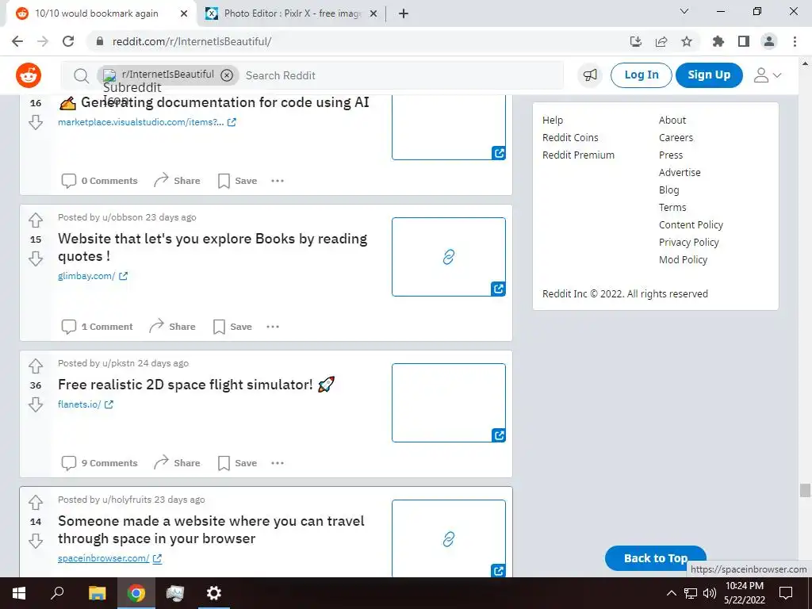The image size is (812, 609).
Task: Open more options on the flanets.io post
Action: [x=278, y=463]
